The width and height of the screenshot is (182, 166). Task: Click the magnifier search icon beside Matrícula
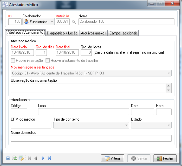point(74,22)
